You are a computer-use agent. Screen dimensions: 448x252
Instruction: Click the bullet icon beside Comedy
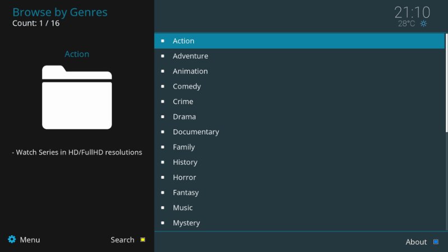(162, 86)
